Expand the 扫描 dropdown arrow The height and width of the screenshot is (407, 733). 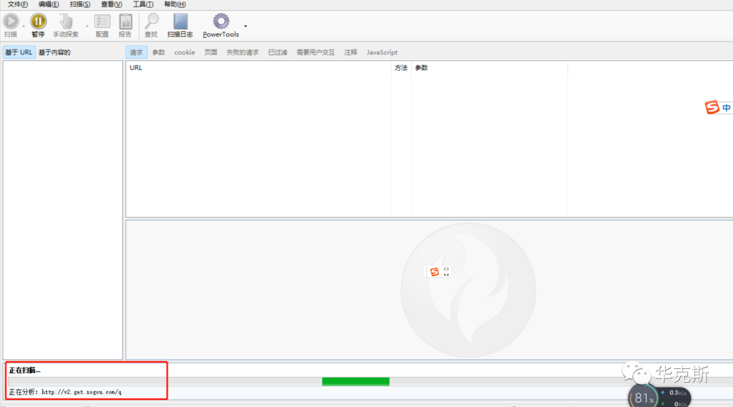(x=24, y=26)
